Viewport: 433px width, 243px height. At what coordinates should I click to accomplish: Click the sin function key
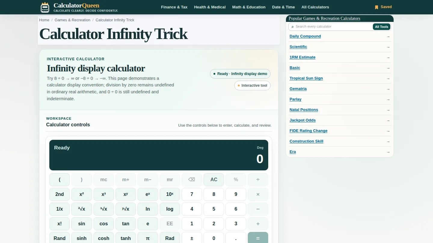[x=81, y=224]
